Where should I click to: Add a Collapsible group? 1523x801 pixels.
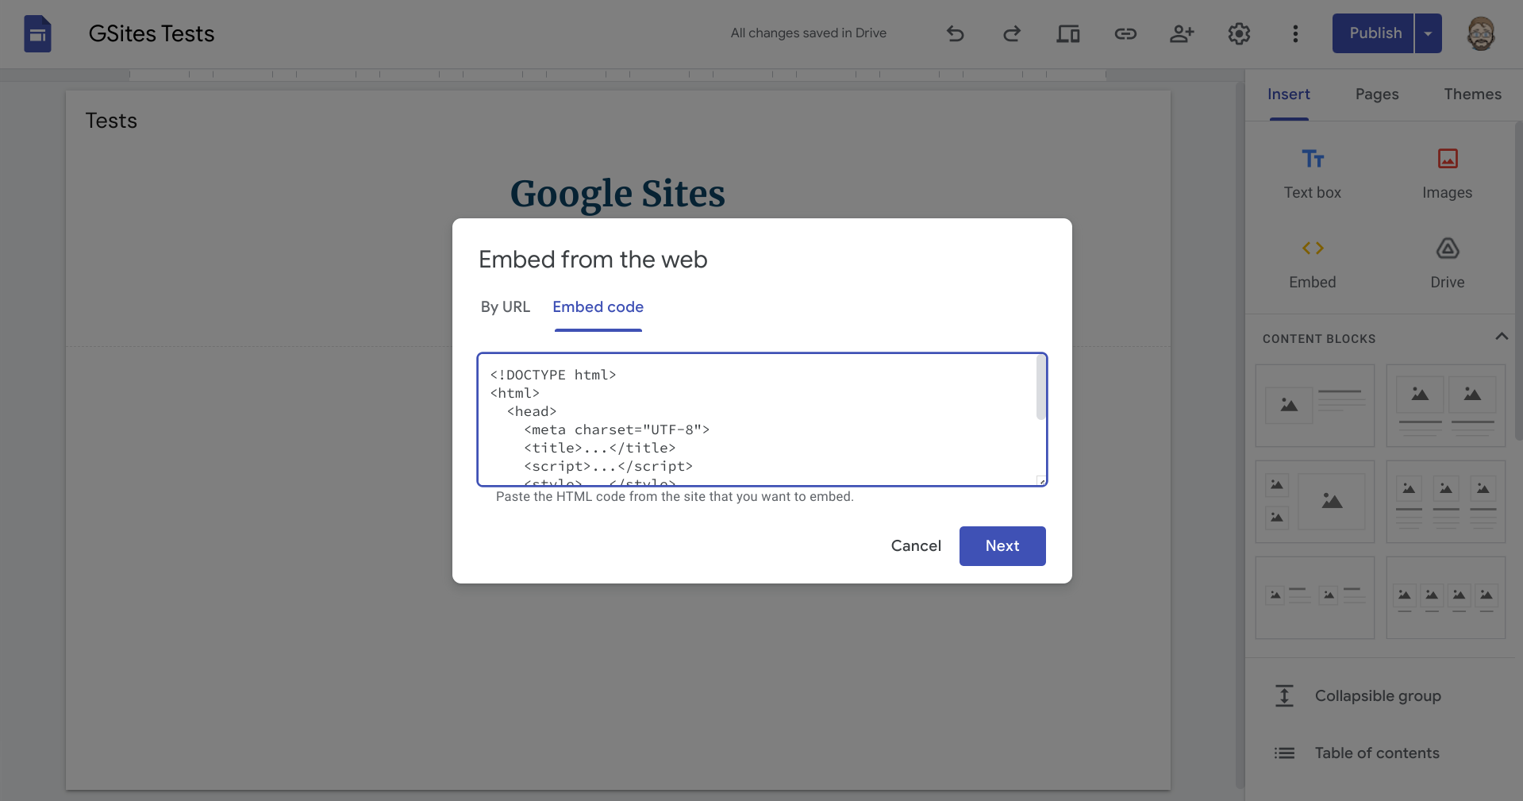(1378, 696)
